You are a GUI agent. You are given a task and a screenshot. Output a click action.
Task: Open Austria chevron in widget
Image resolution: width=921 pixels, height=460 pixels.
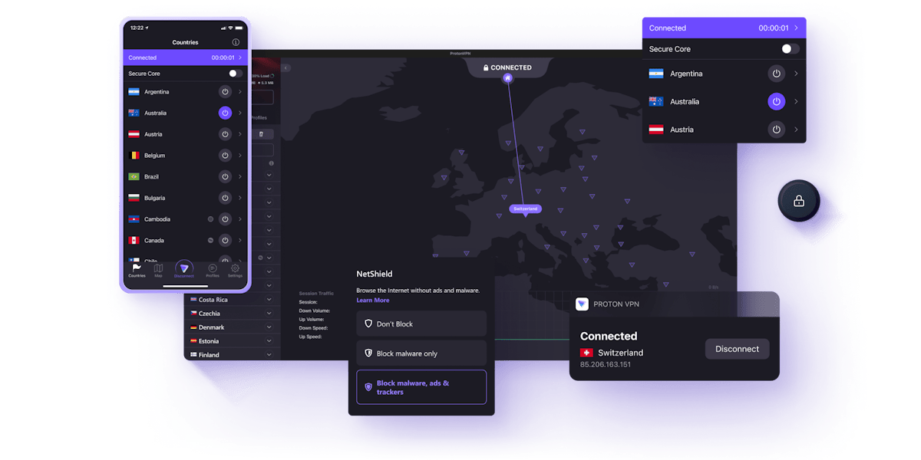click(x=796, y=130)
